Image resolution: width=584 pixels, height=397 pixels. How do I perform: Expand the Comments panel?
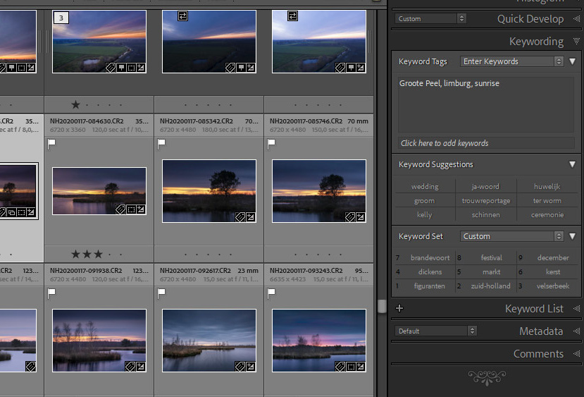[x=576, y=353]
